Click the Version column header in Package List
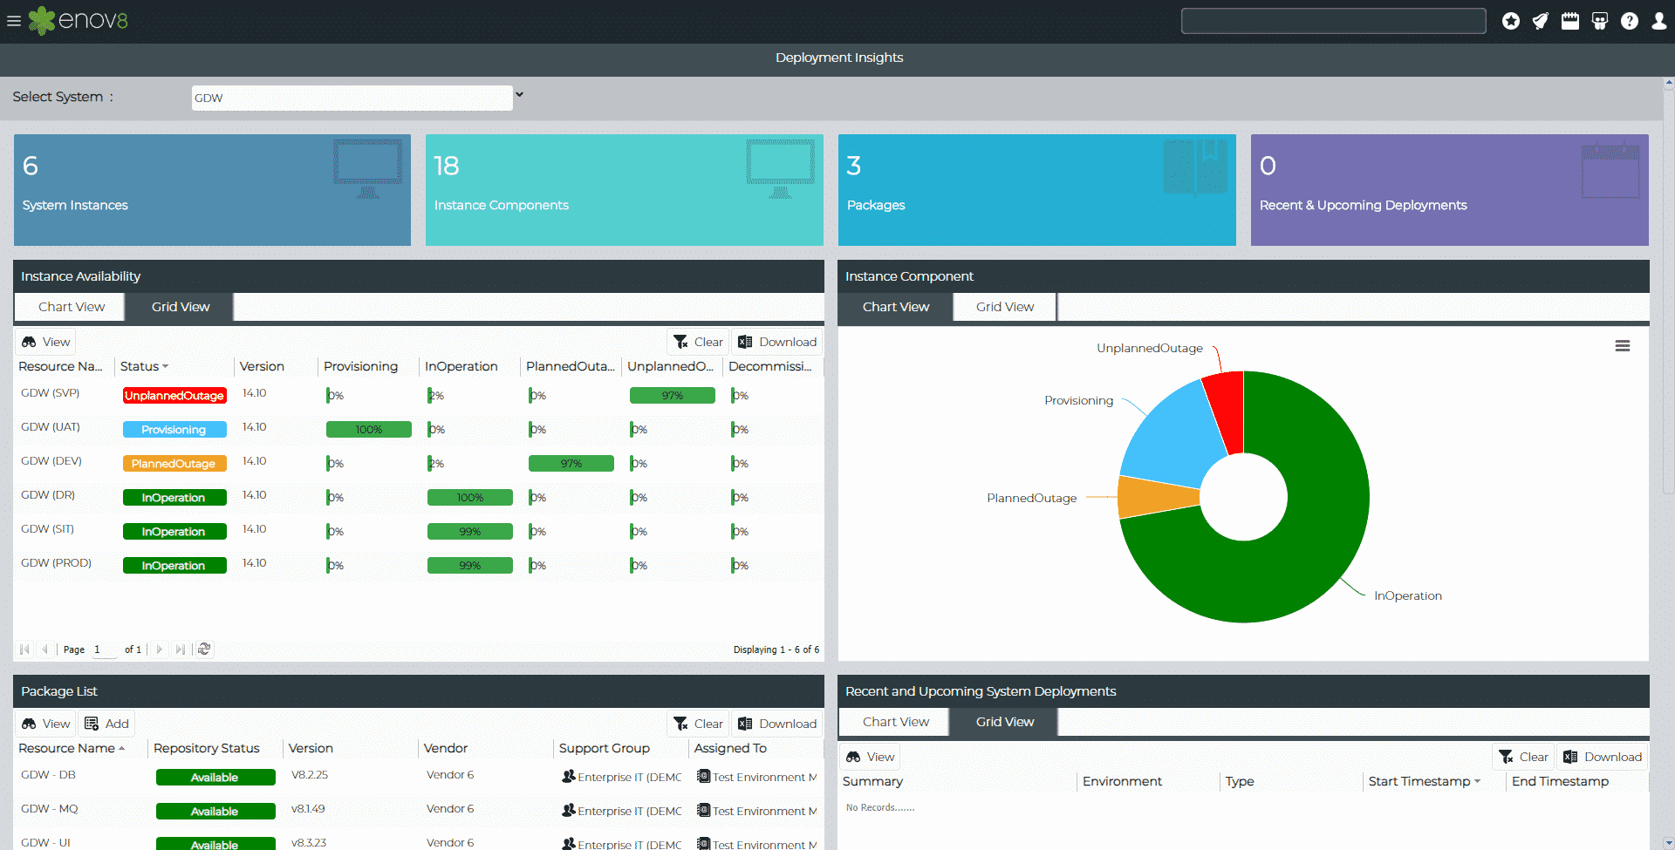 coord(311,748)
